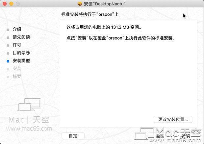The height and width of the screenshot is (144, 204).
Task: Close the installer window with red button
Action: [5, 4]
